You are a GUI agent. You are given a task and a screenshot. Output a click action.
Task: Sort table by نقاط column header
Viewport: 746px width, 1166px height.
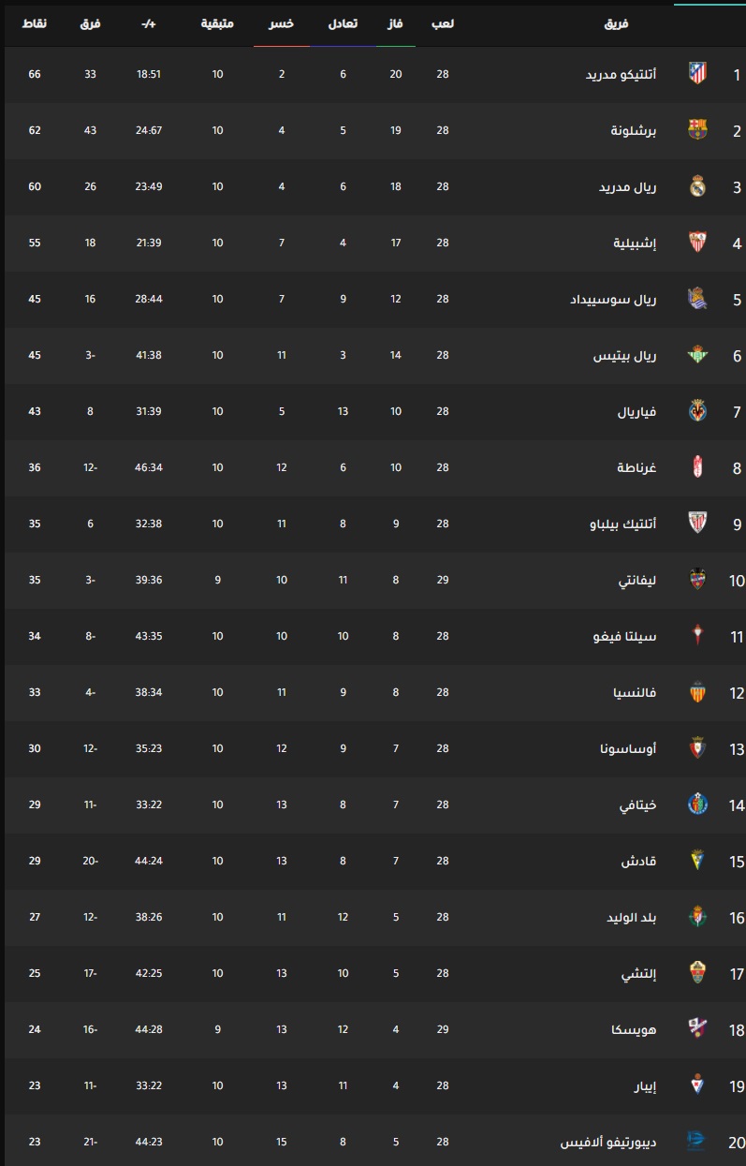click(35, 22)
